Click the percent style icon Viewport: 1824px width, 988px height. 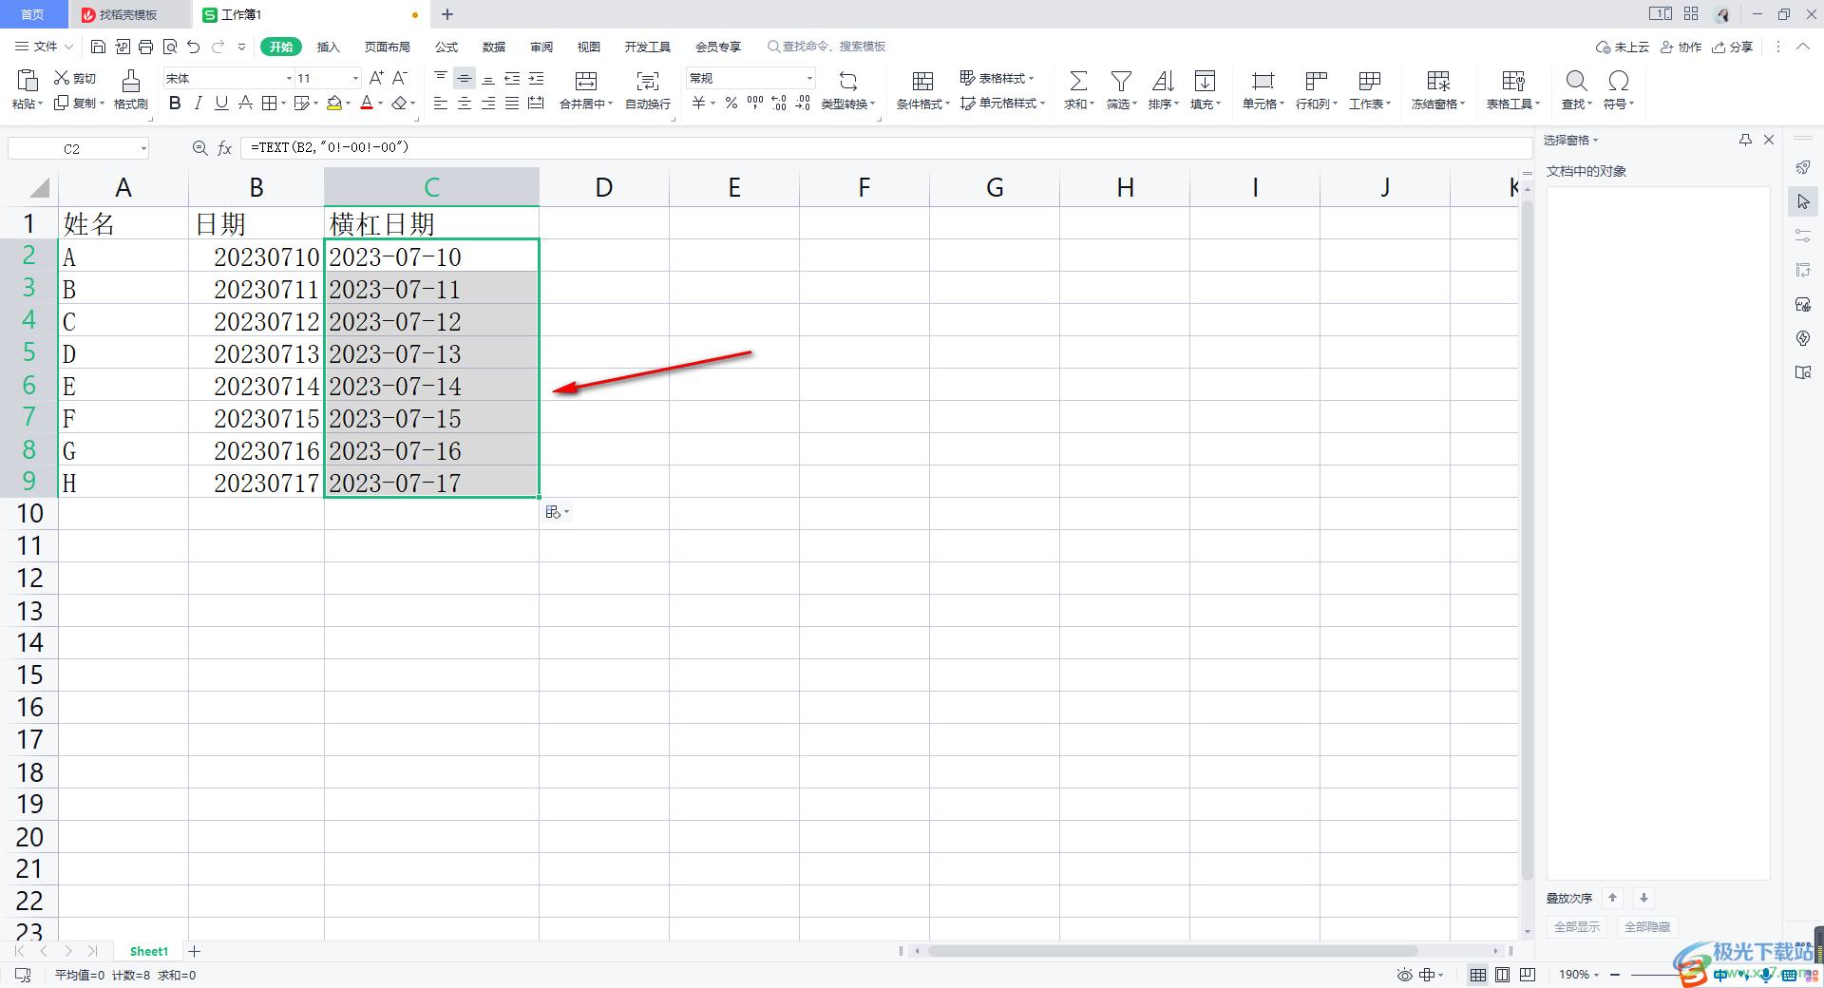coord(731,103)
